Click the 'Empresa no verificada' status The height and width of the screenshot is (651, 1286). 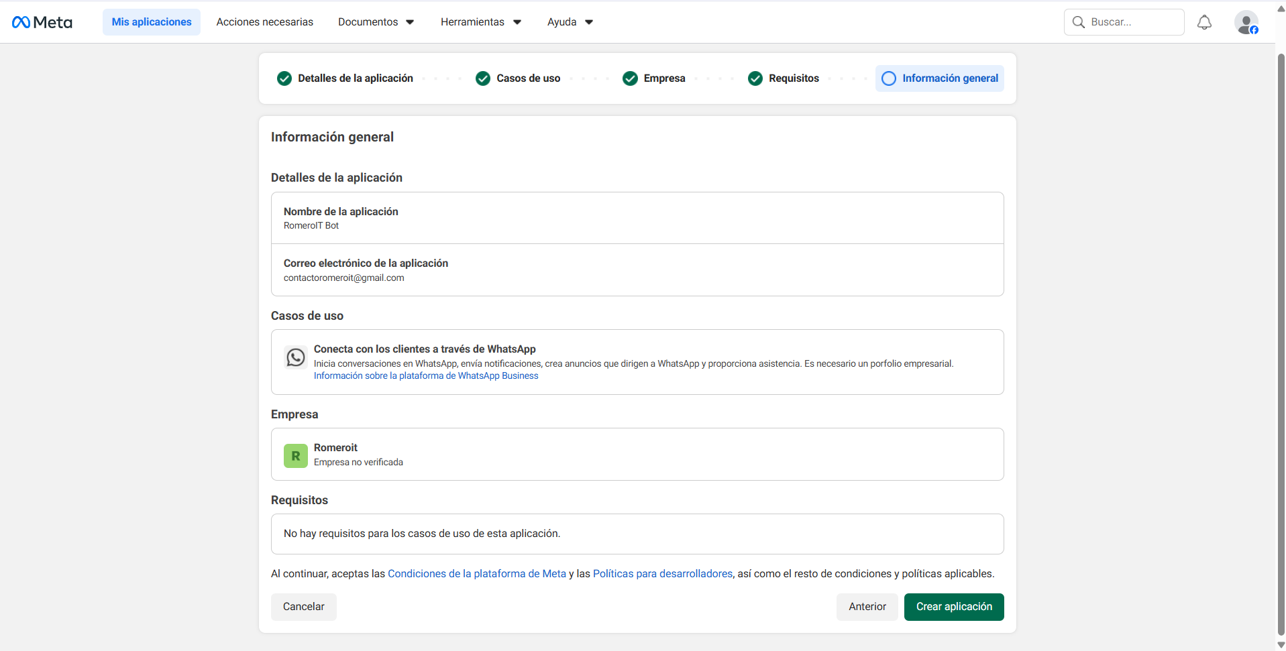tap(358, 463)
